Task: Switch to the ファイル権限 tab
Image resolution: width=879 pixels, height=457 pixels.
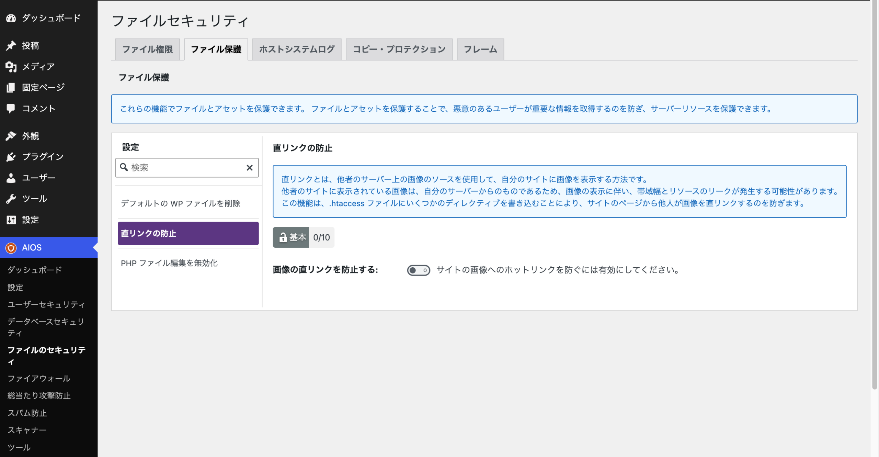Action: tap(148, 49)
